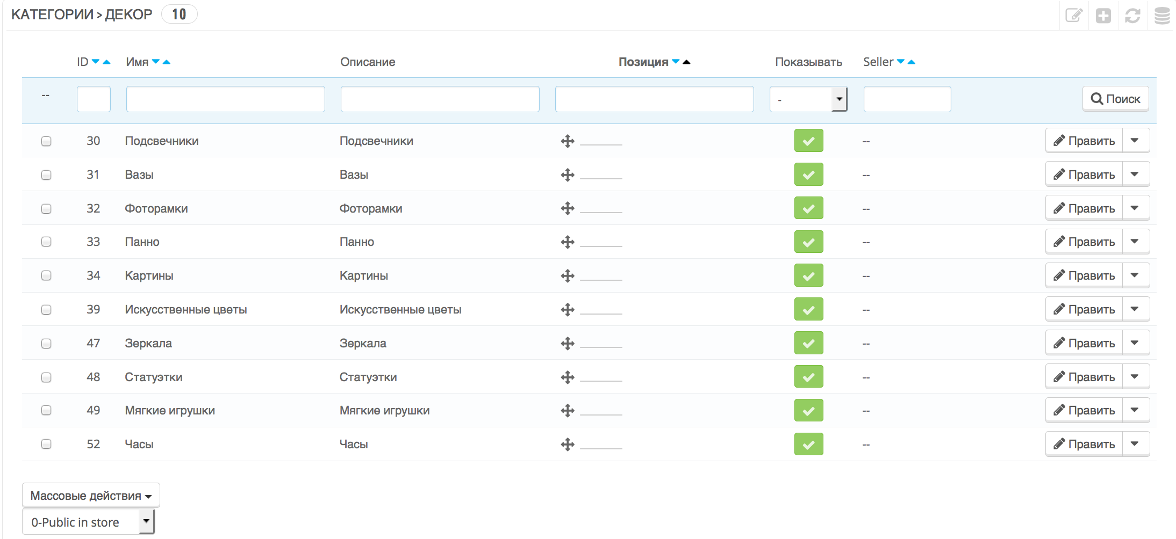Open the database SQL icon
Viewport: 1176px width, 539px height.
coord(1161,16)
